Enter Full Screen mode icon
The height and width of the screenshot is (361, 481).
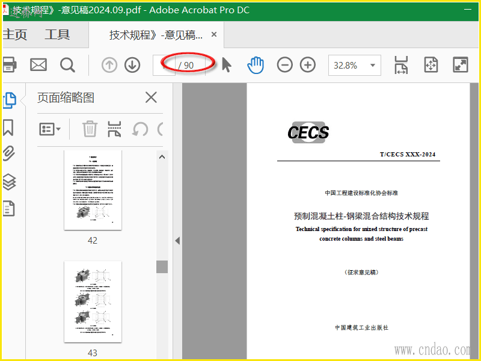[461, 65]
